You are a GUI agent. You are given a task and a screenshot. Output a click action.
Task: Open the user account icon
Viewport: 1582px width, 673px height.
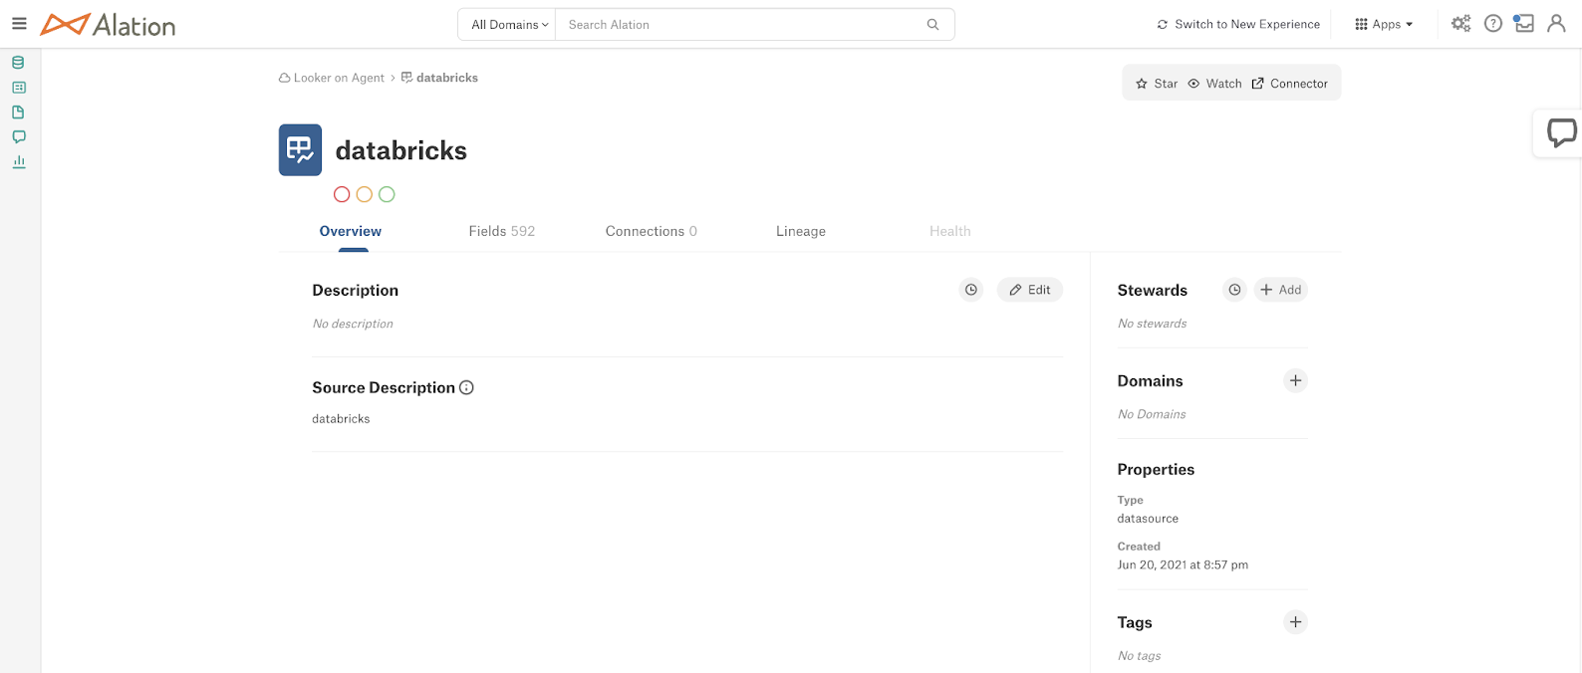[1556, 24]
